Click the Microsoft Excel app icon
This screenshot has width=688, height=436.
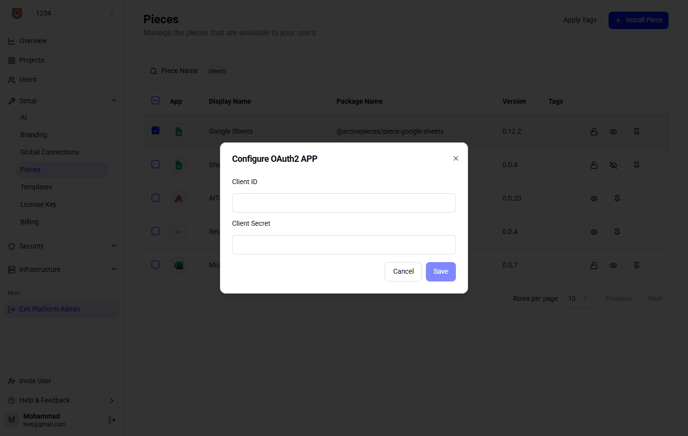coord(178,265)
